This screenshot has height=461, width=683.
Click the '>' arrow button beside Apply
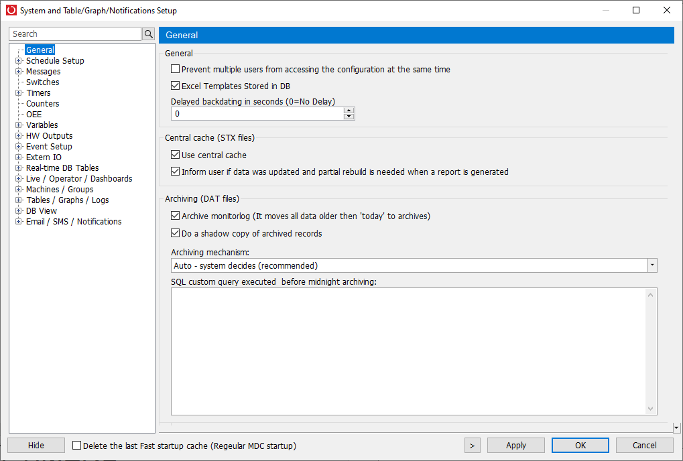pyautogui.click(x=472, y=446)
